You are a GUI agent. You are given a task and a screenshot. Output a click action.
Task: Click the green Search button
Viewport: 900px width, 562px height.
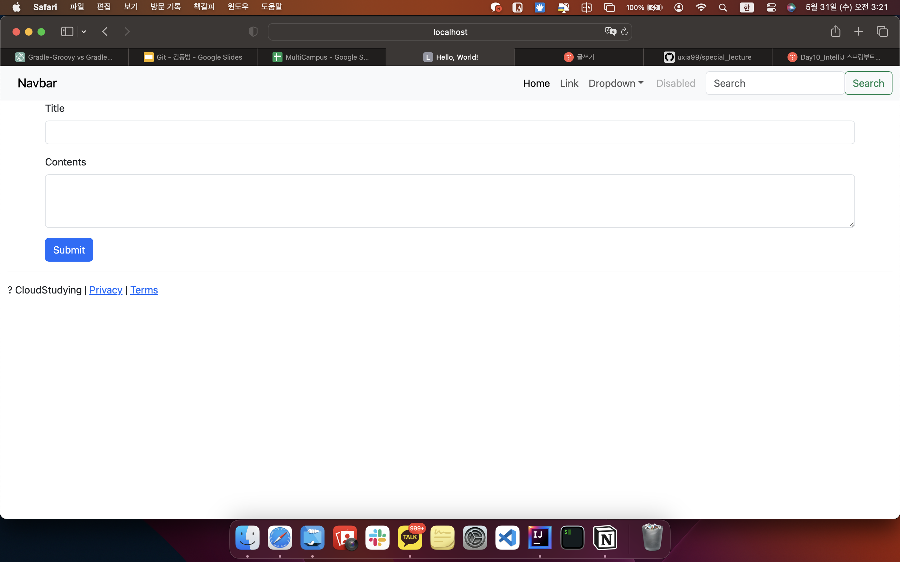(x=868, y=83)
